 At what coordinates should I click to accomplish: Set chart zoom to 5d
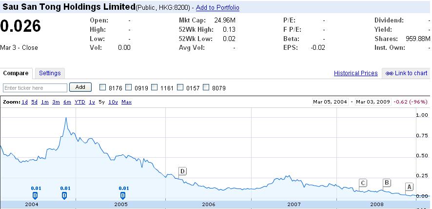(x=35, y=102)
